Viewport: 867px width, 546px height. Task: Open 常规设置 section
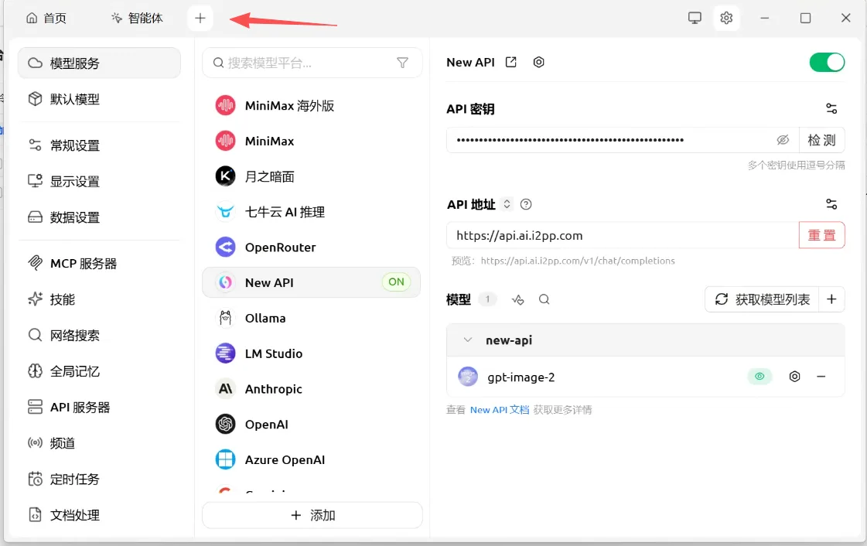pyautogui.click(x=100, y=145)
